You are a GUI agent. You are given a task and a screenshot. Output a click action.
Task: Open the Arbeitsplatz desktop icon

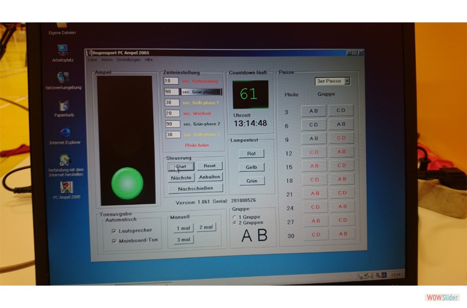click(62, 49)
